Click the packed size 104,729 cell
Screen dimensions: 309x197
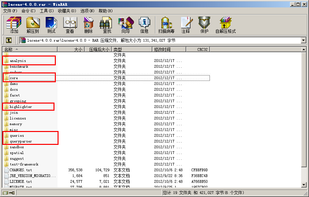pyautogui.click(x=102, y=170)
